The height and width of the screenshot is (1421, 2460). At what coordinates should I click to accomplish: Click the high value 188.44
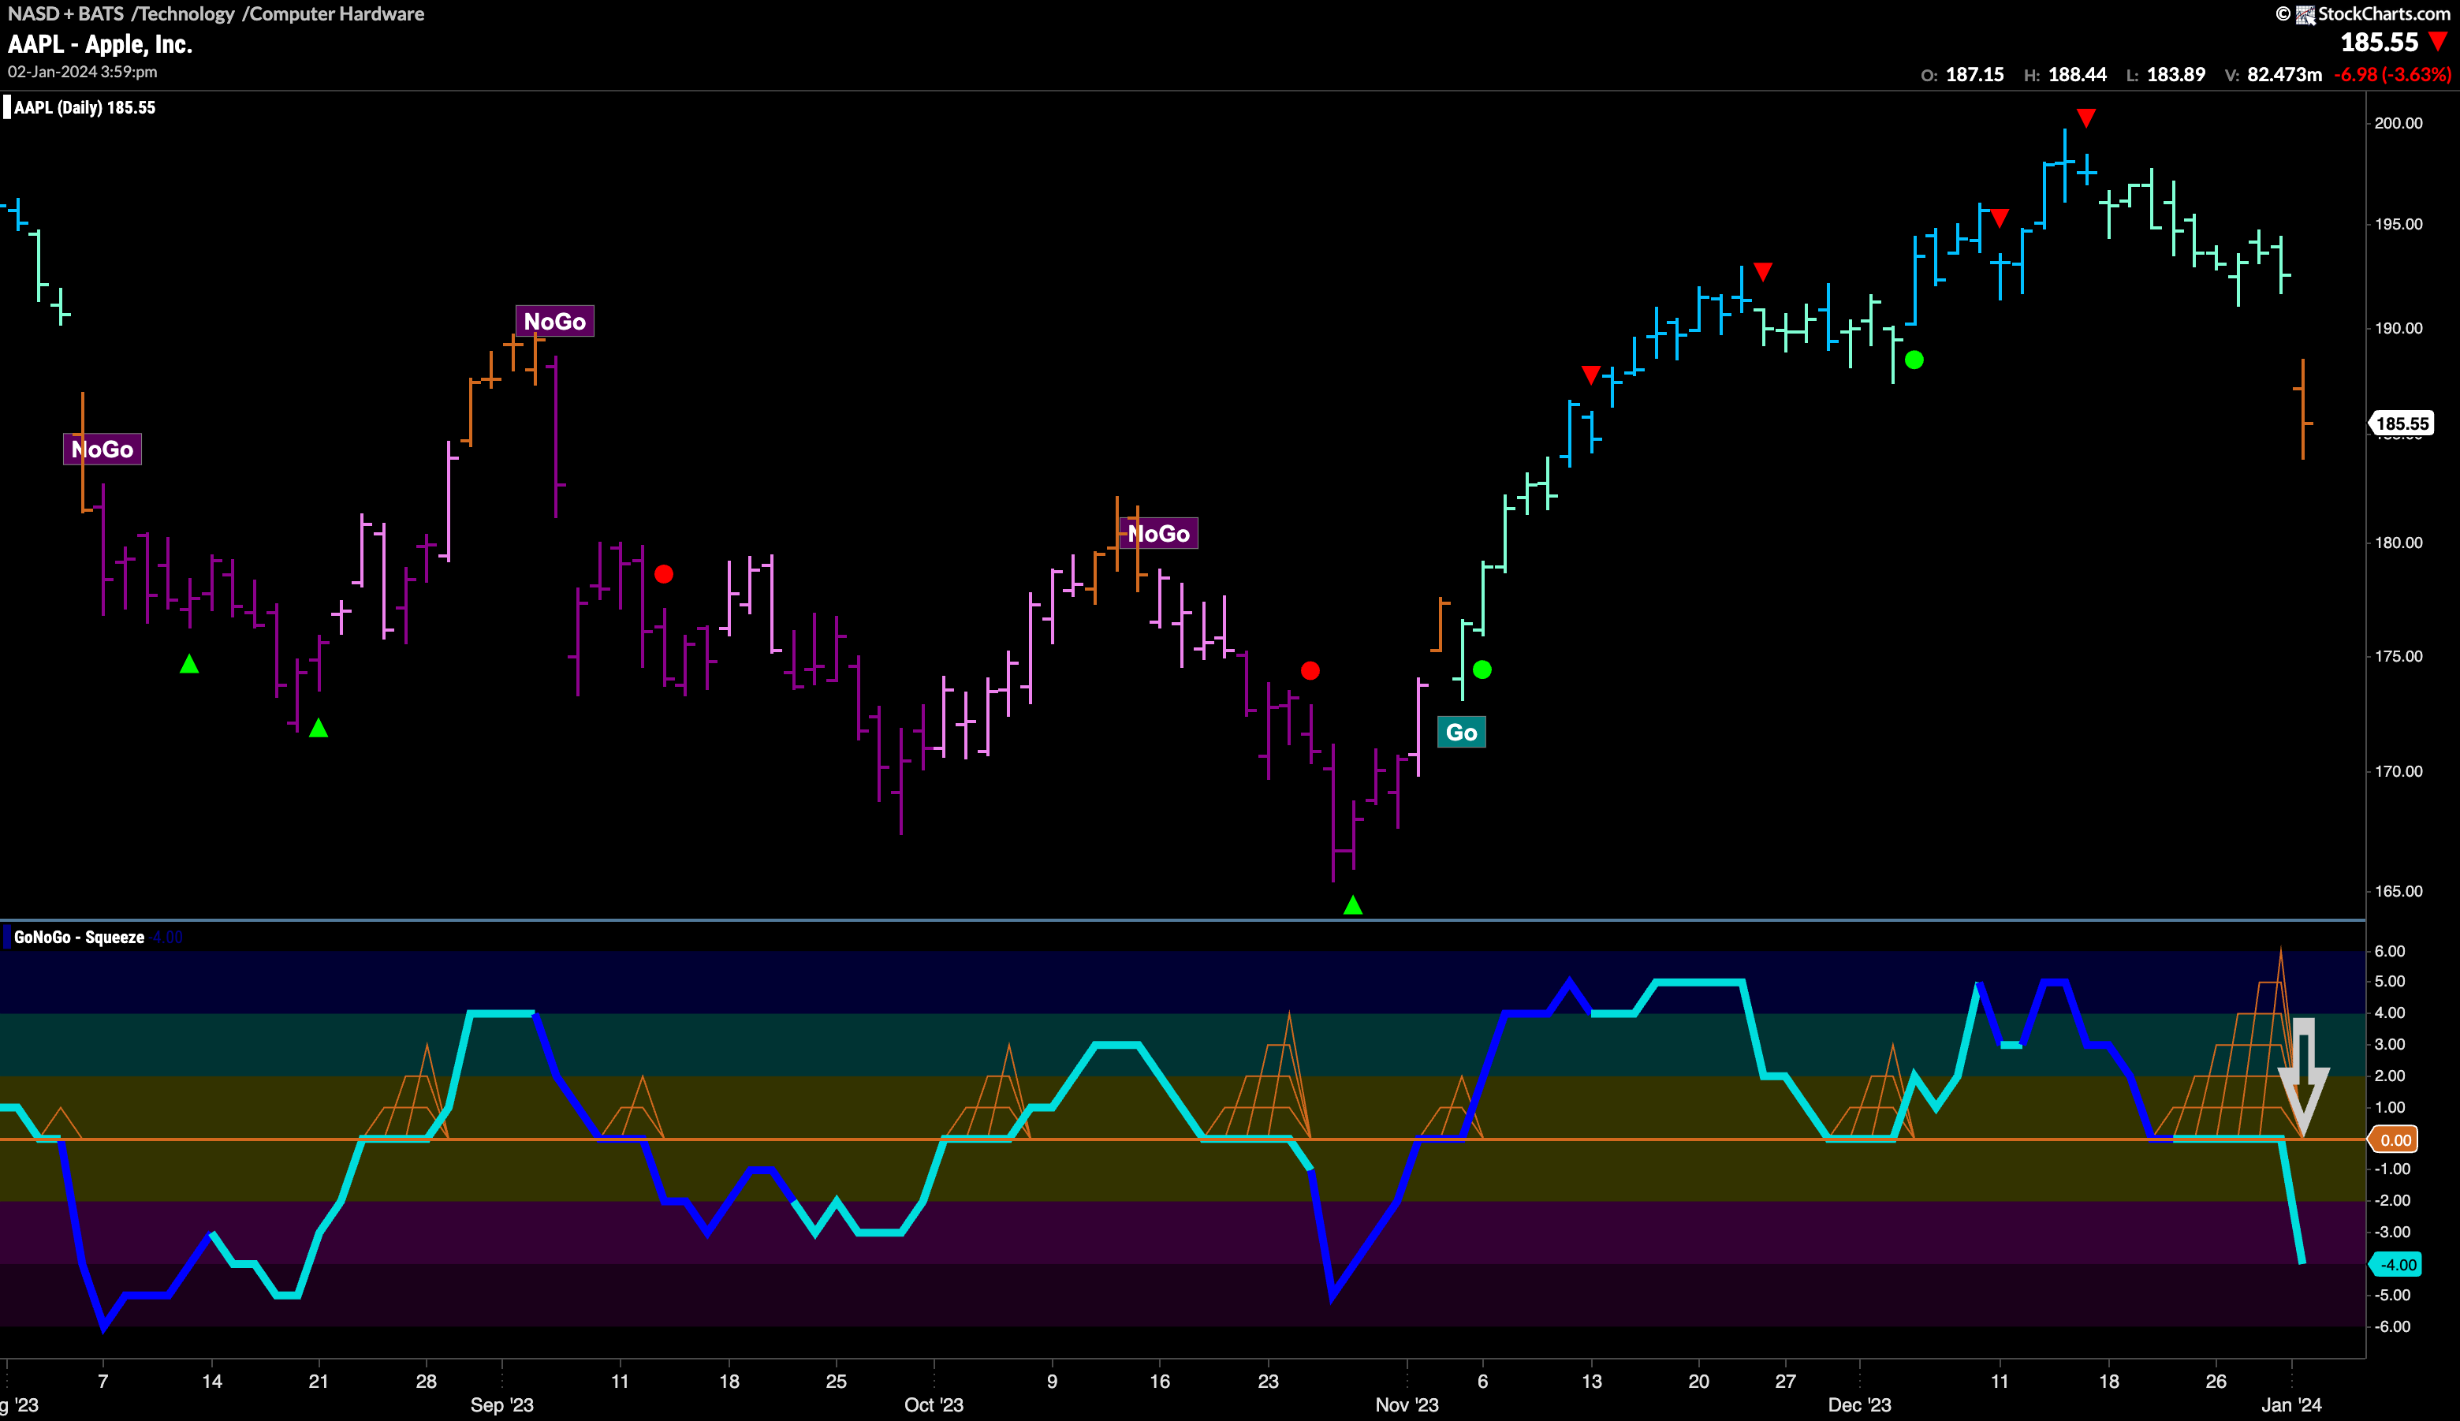pyautogui.click(x=2077, y=74)
